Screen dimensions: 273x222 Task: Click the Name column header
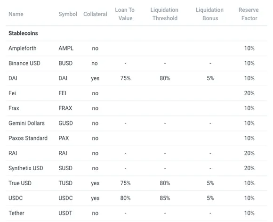(x=16, y=14)
